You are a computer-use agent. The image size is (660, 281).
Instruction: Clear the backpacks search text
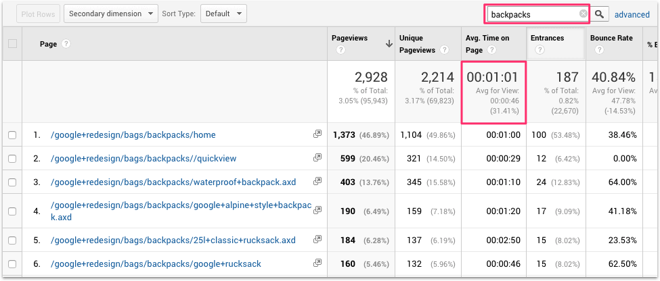(x=583, y=14)
